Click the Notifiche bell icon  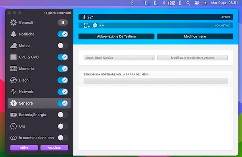point(13,34)
